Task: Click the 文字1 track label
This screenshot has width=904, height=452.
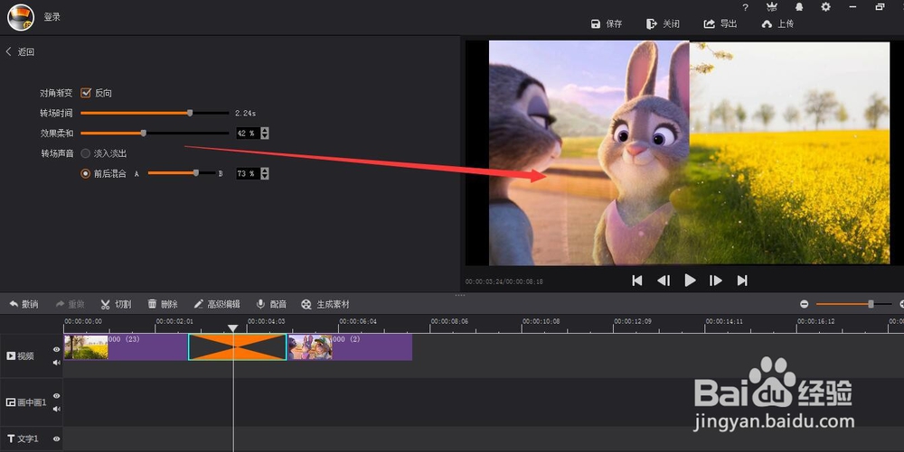Action: [23, 438]
